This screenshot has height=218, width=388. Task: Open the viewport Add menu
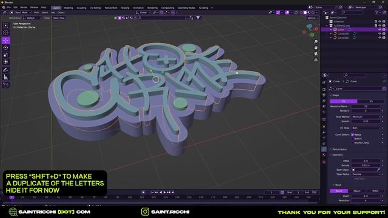tap(53, 12)
